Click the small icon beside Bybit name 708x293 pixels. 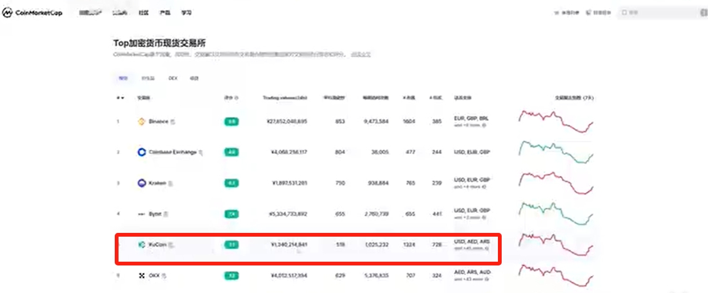tap(166, 213)
